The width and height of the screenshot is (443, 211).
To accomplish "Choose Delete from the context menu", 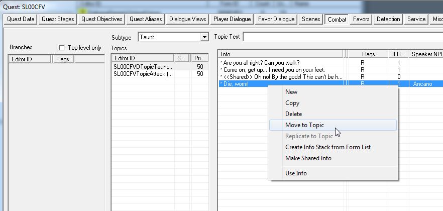I will click(x=333, y=114).
